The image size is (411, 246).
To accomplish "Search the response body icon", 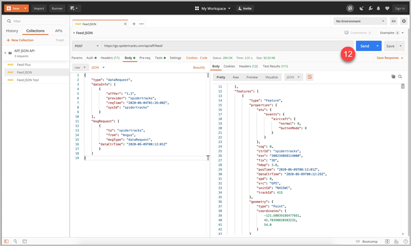I will pos(400,77).
